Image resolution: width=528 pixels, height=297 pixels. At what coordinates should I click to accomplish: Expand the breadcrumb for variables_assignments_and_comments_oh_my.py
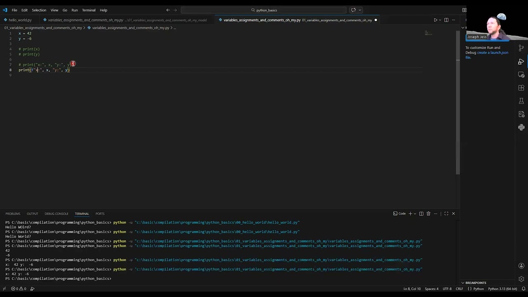coord(130,28)
